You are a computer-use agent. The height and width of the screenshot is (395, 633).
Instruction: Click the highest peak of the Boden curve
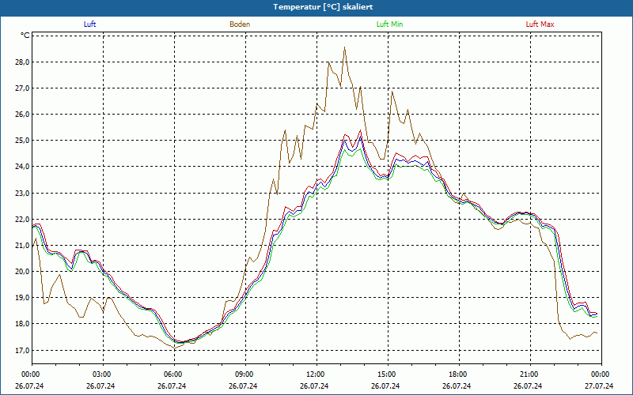(x=344, y=48)
